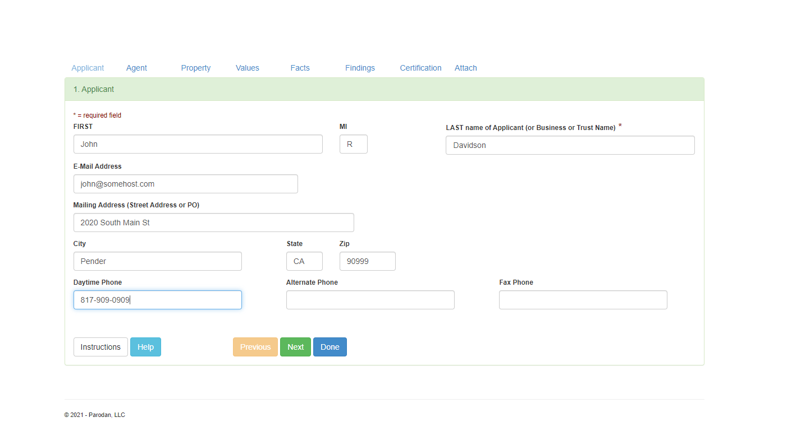Click the City field containing Pender
The image size is (787, 431).
158,261
